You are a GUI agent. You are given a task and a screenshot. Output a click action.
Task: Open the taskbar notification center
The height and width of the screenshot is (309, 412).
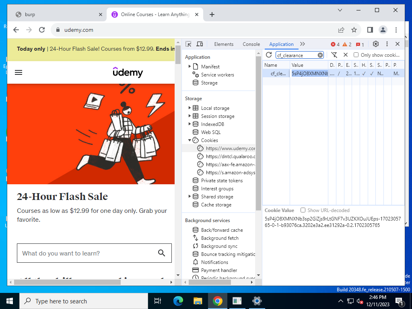pos(399,301)
